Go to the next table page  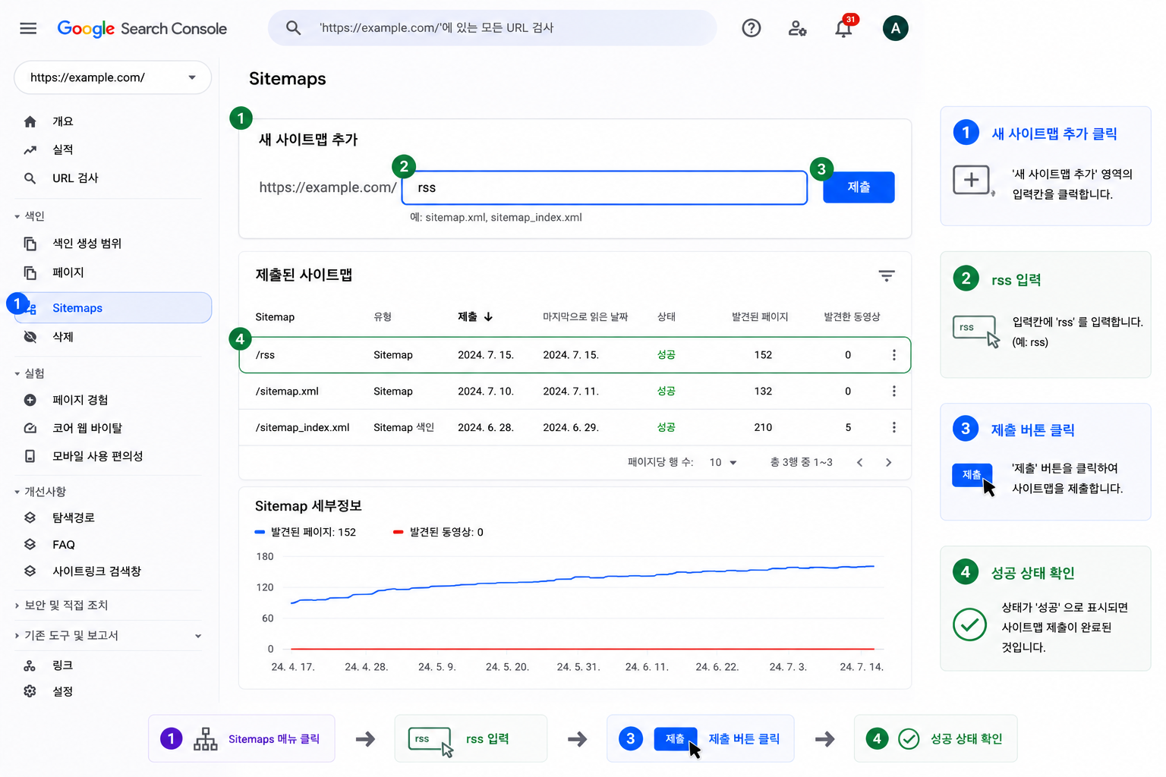(x=888, y=462)
